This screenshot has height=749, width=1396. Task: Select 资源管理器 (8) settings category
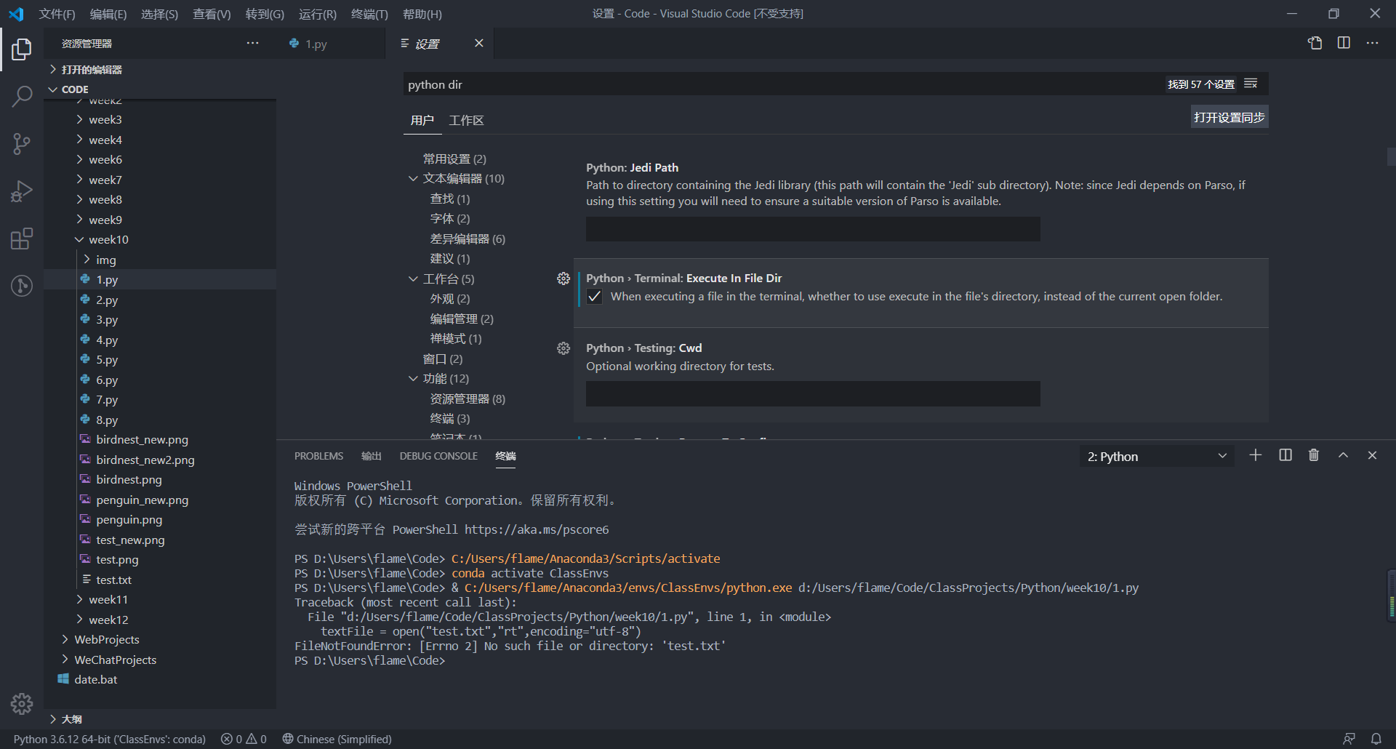(x=468, y=399)
